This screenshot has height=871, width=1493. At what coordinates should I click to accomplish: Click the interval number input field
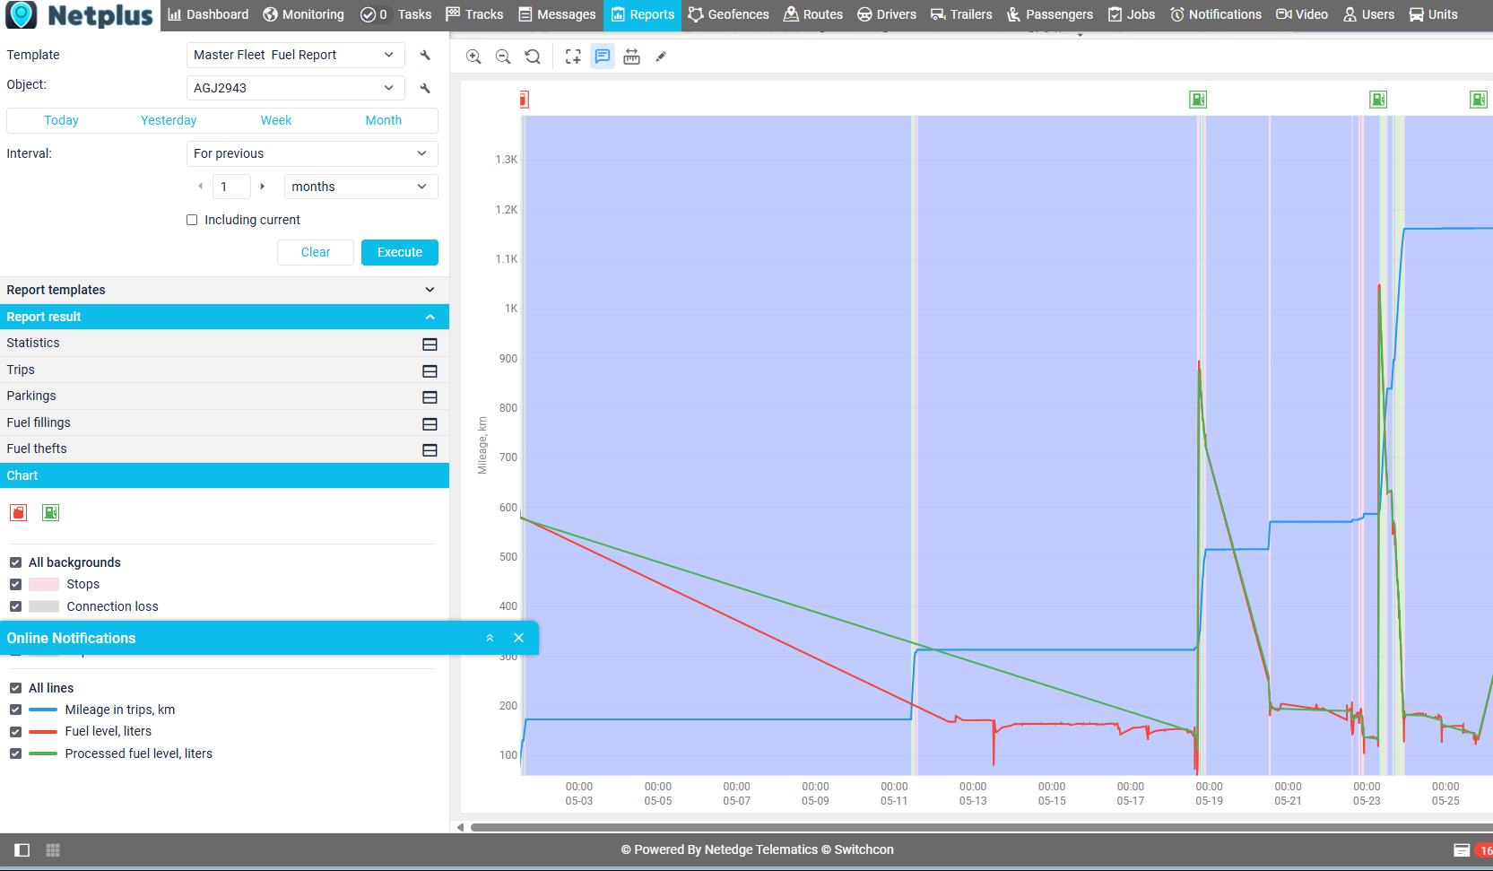click(231, 187)
